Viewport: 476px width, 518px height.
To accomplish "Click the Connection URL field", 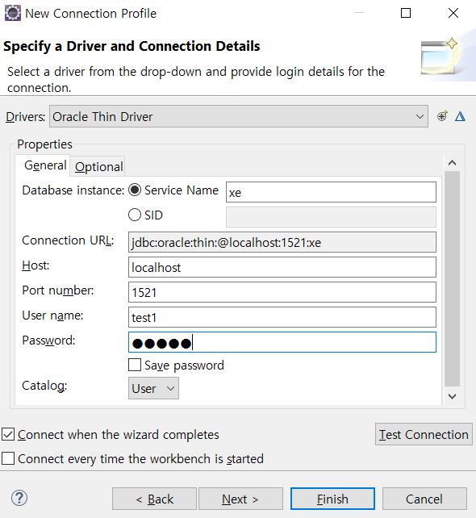I will [282, 242].
